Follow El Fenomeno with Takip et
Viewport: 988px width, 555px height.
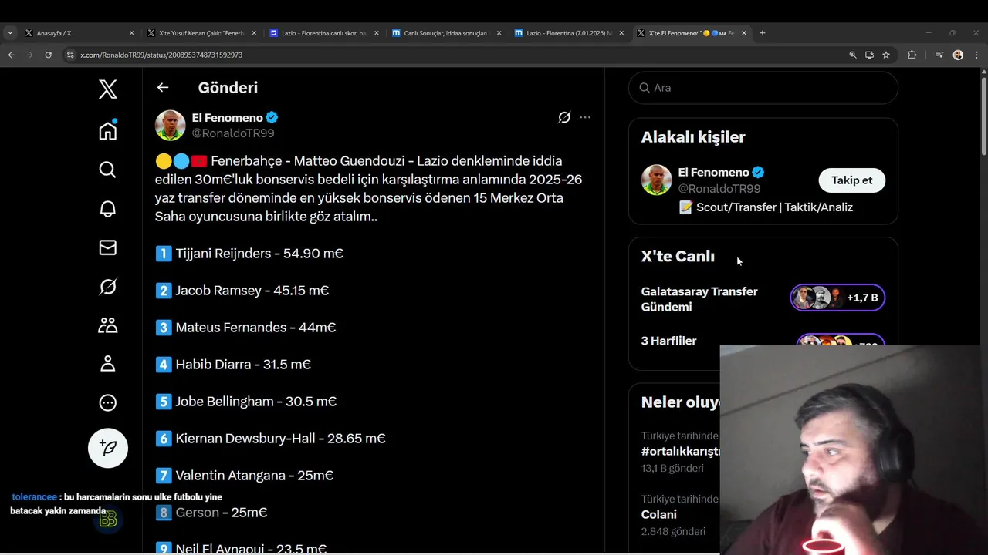click(x=851, y=180)
